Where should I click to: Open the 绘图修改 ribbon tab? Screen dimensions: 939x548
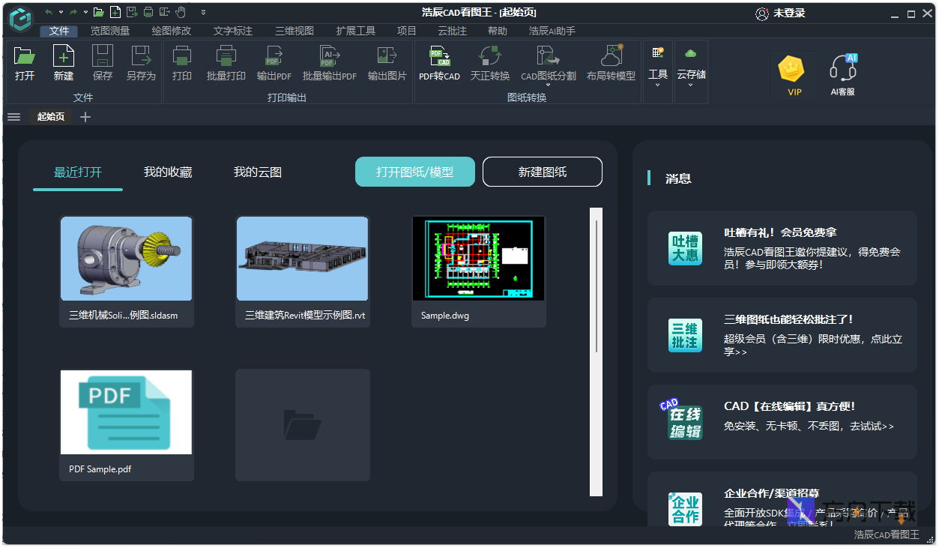(x=172, y=31)
